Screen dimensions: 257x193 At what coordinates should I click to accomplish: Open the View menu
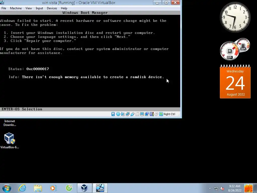tap(29, 8)
